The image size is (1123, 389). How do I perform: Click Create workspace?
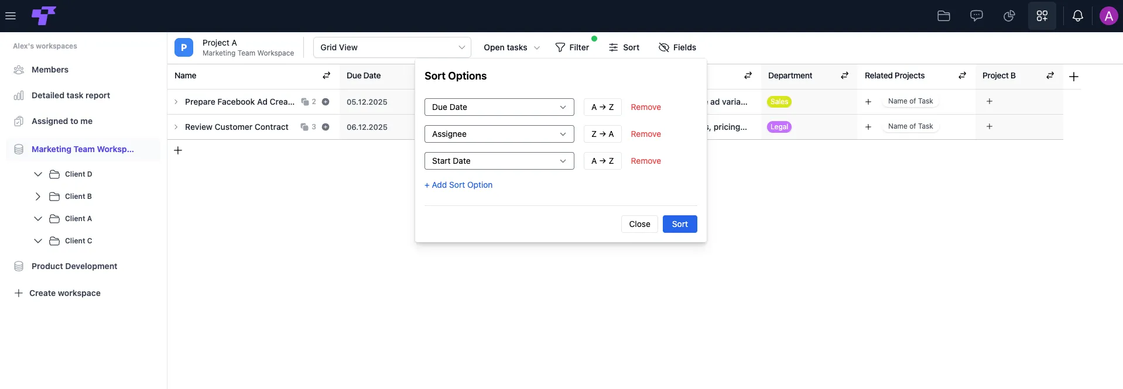point(57,293)
